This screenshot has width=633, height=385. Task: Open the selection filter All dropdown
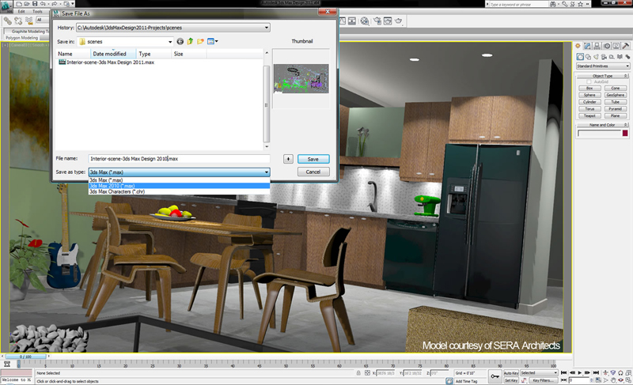click(43, 19)
